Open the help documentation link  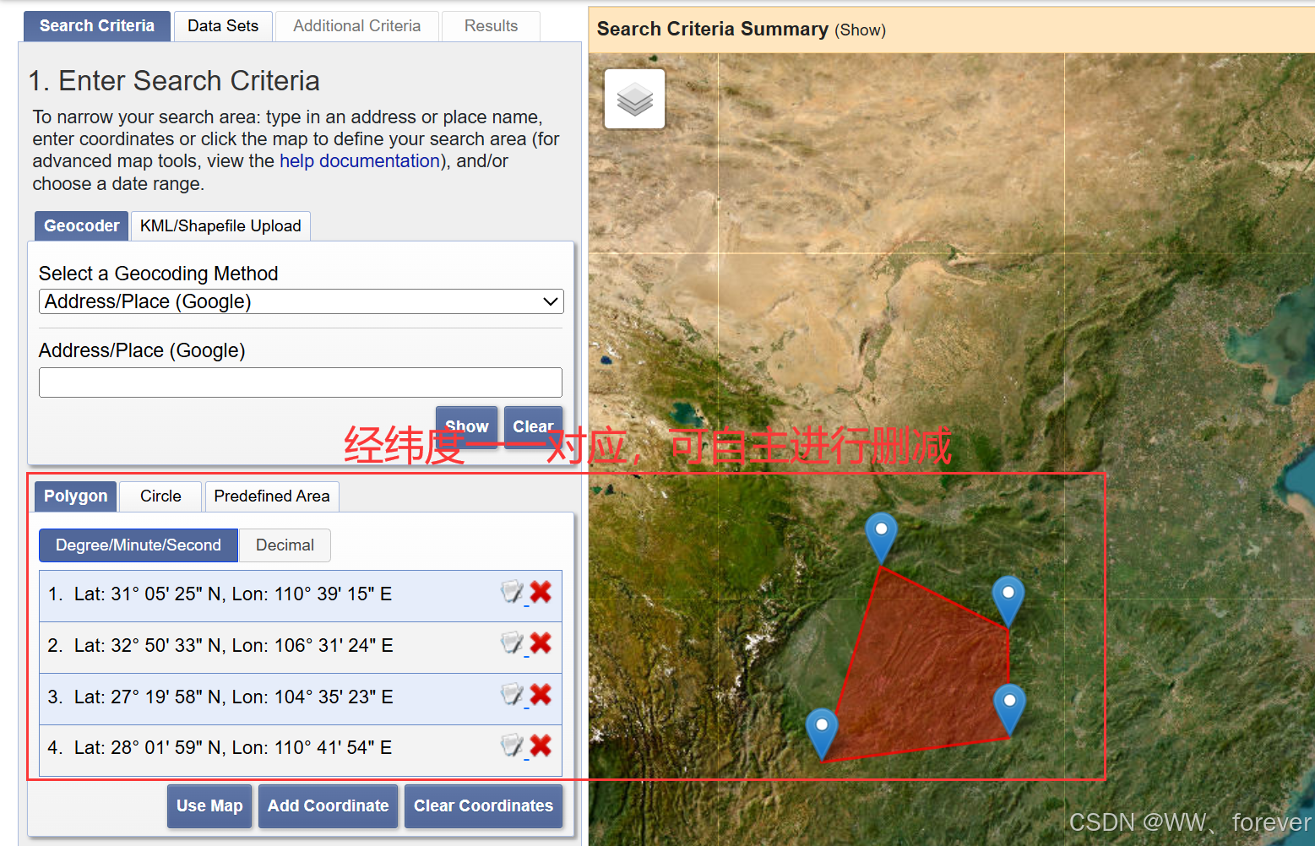click(360, 161)
